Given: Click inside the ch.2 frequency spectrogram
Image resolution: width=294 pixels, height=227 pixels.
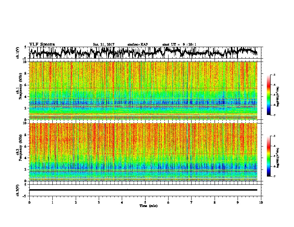Looking at the screenshot, I should 143,152.
